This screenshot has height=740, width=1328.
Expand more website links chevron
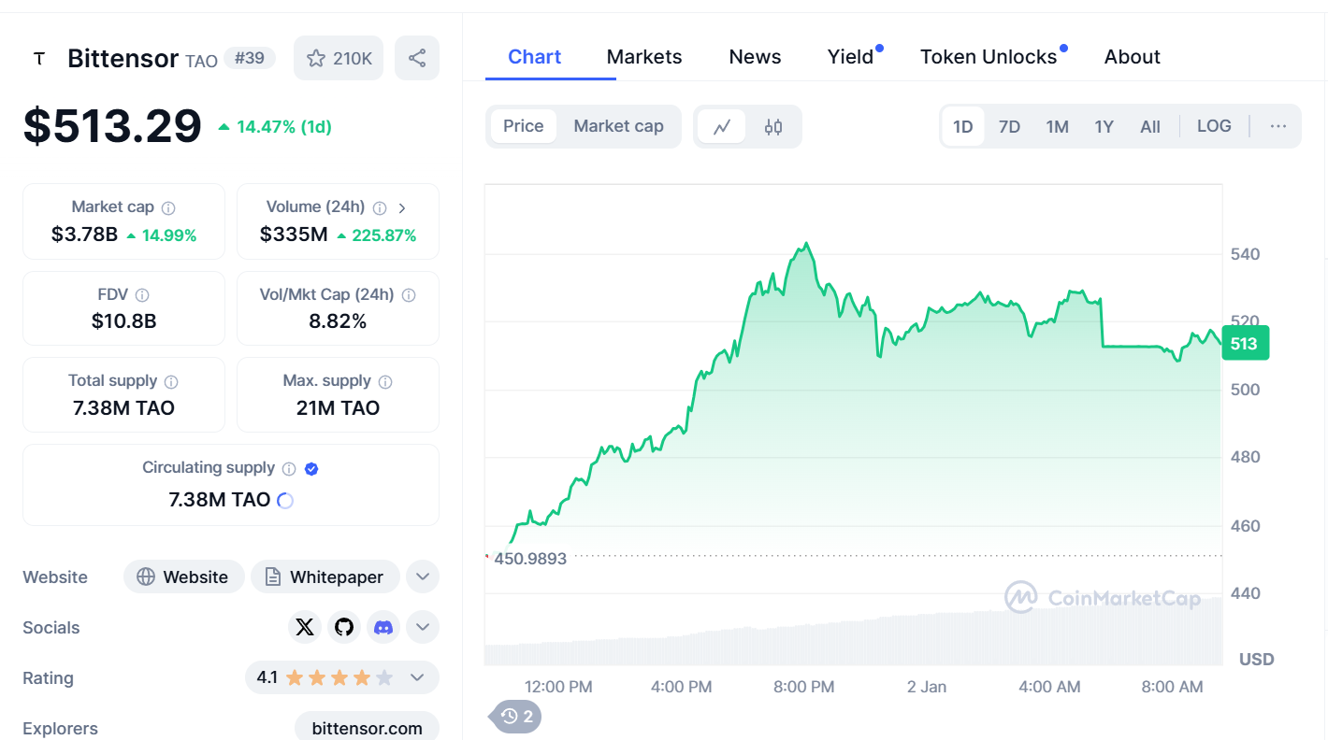(x=423, y=576)
